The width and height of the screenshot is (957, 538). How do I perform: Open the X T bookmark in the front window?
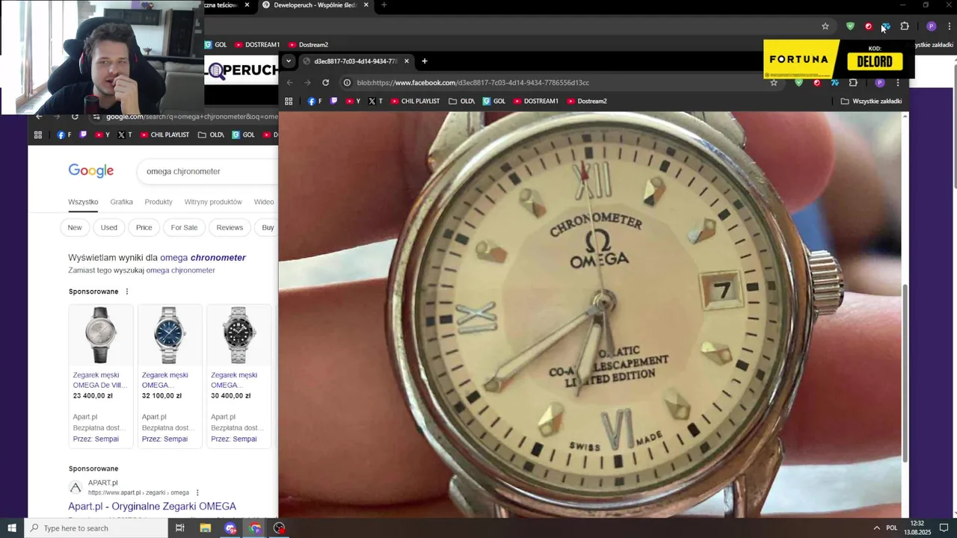coord(375,101)
